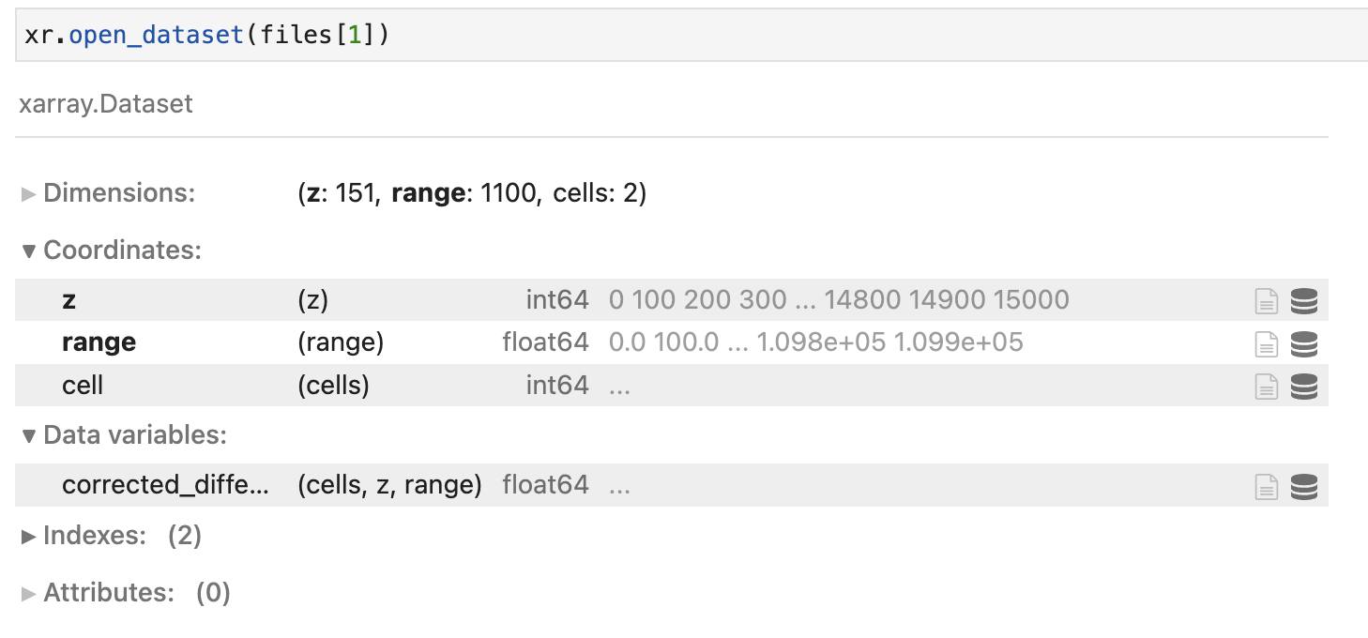Image resolution: width=1368 pixels, height=638 pixels.
Task: Show data repr icon for z coordinate
Action: tap(1304, 301)
